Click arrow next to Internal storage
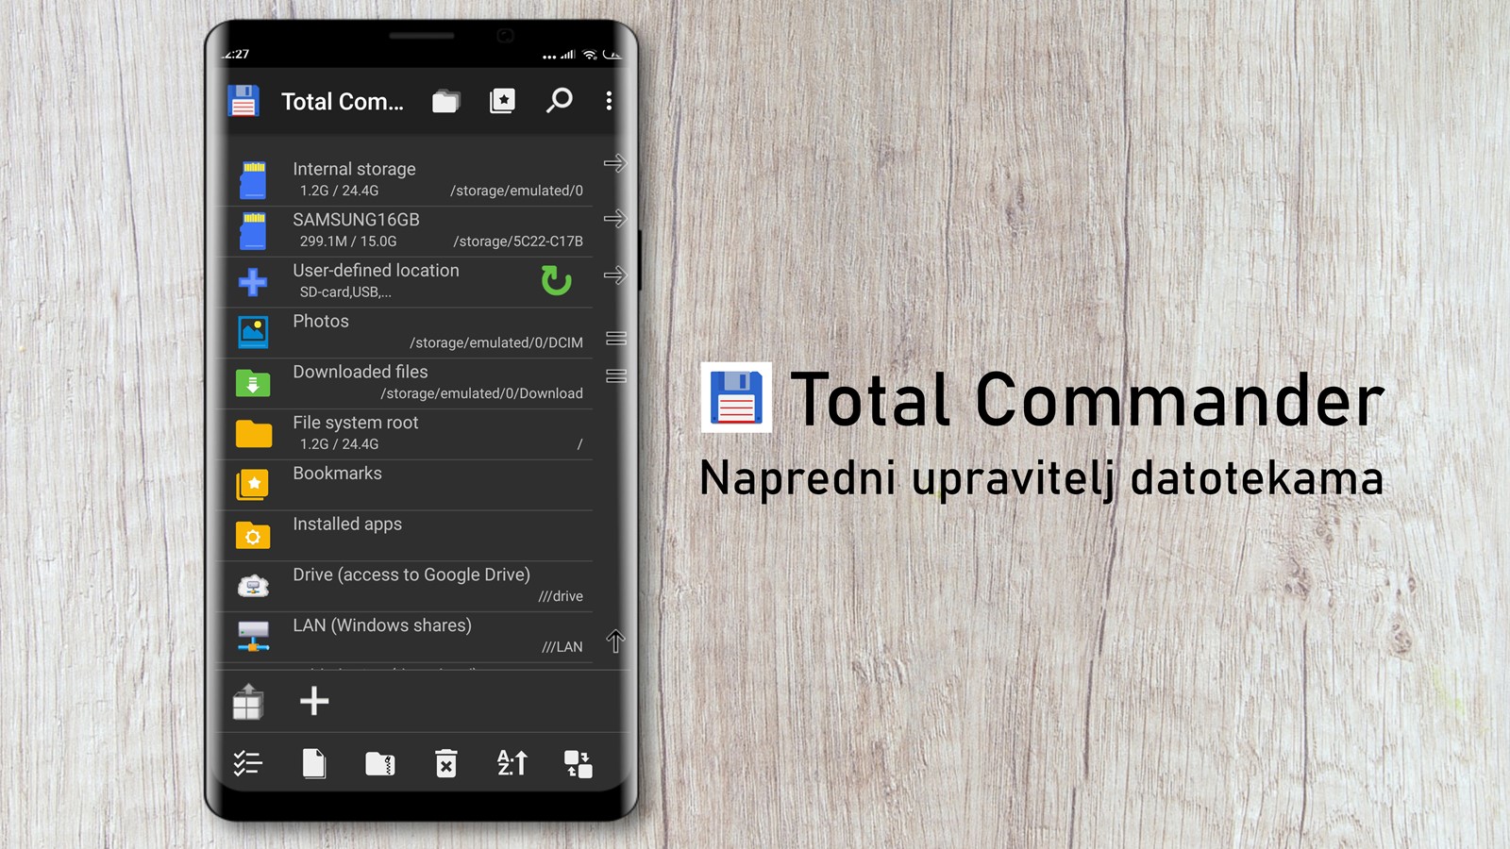 point(615,164)
